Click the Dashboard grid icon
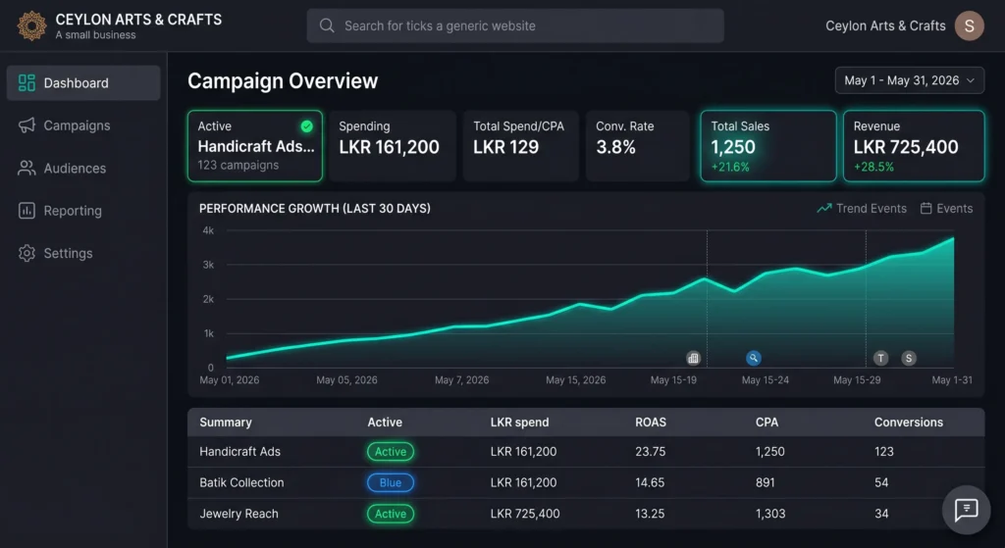 (x=26, y=82)
